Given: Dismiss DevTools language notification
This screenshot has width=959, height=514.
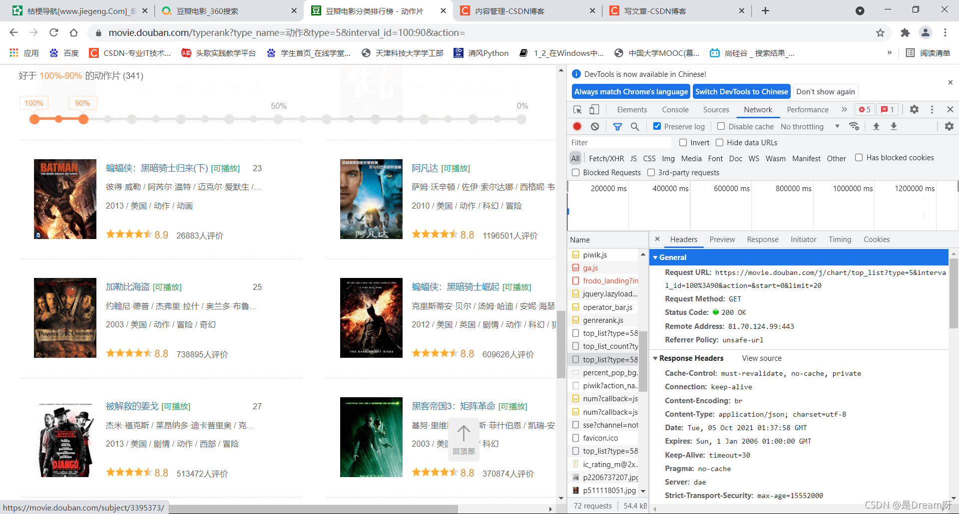Looking at the screenshot, I should click(950, 82).
